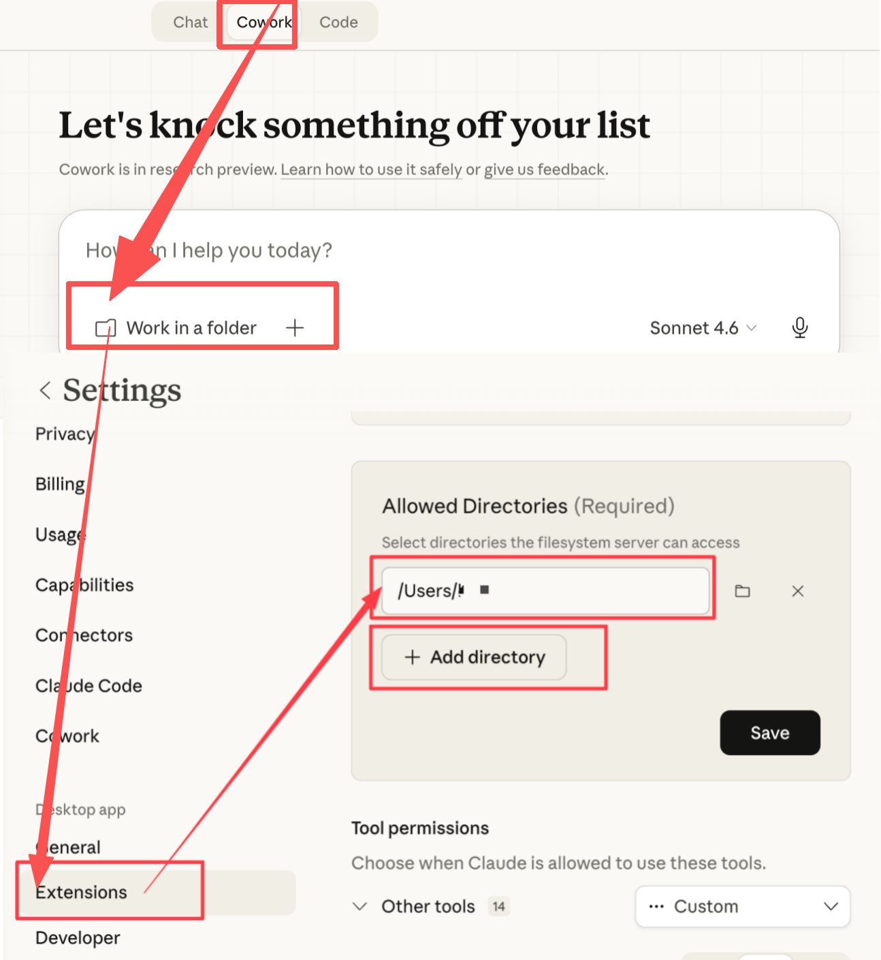Click the give us feedback link
The height and width of the screenshot is (960, 881).
545,170
